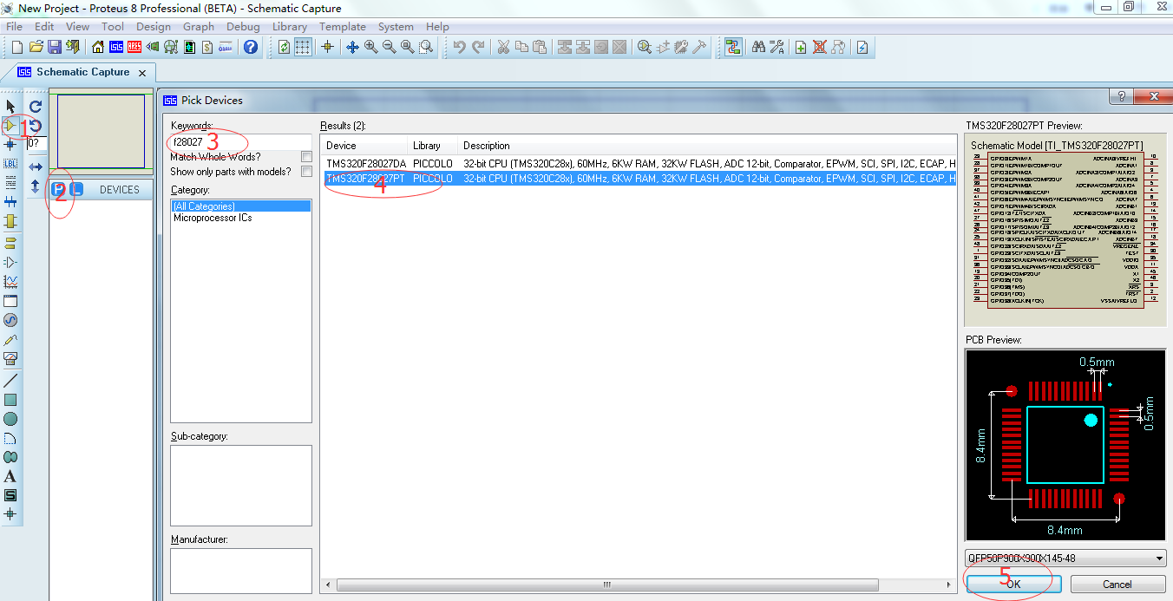The width and height of the screenshot is (1173, 601).
Task: Click the Zoom In magnifier icon
Action: pos(371,47)
